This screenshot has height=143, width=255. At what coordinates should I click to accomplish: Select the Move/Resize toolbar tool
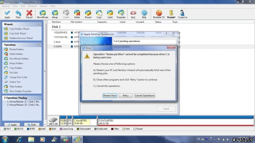(43, 14)
